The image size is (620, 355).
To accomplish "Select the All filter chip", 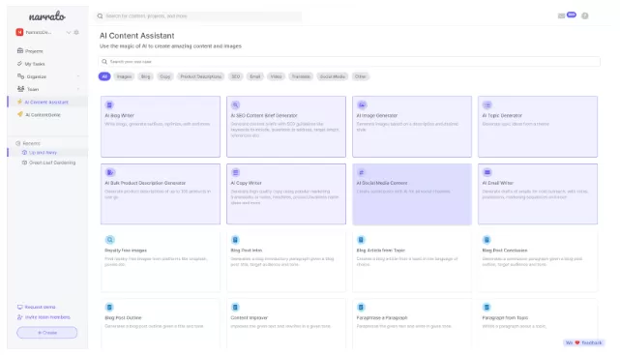I will pyautogui.click(x=104, y=76).
